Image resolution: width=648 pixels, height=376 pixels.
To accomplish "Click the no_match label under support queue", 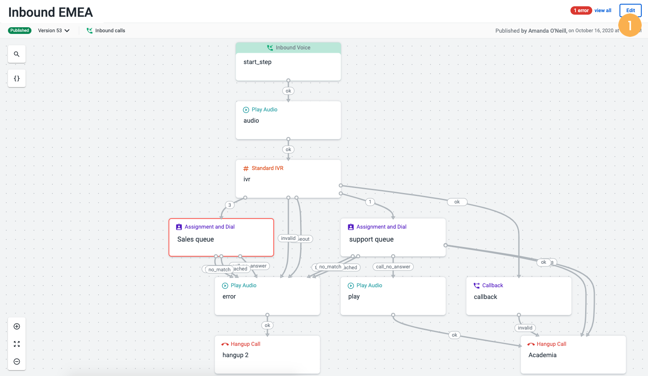I will coord(330,267).
